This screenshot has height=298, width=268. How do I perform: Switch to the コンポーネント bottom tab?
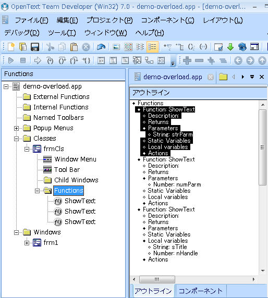click(x=200, y=291)
